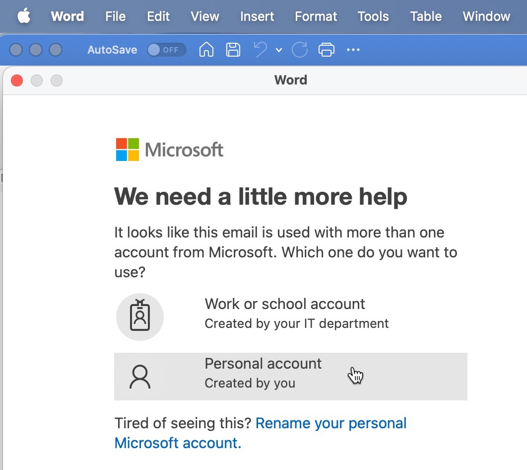Close the Word sign-in dialog
The width and height of the screenshot is (527, 470).
pyautogui.click(x=17, y=80)
